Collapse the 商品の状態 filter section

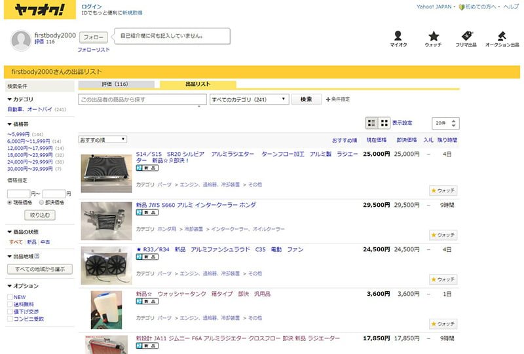click(x=23, y=232)
